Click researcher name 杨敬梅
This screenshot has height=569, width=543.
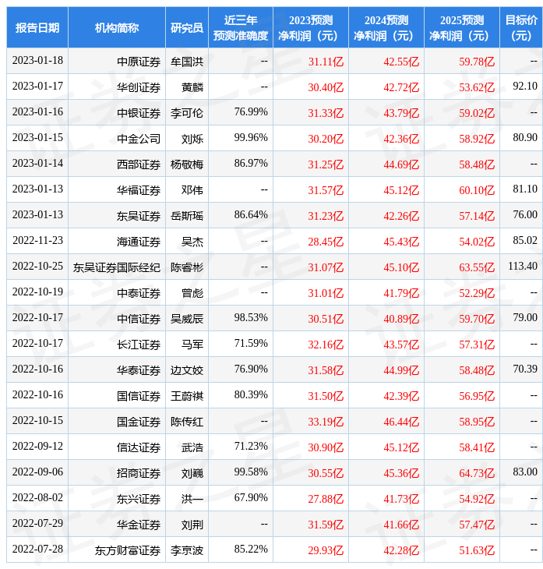click(187, 164)
